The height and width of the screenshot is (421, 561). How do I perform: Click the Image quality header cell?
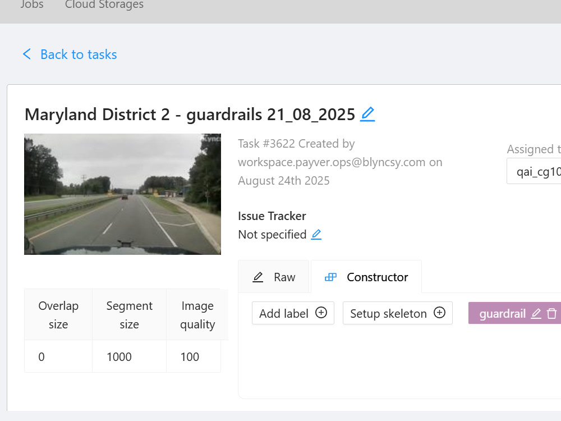(197, 315)
